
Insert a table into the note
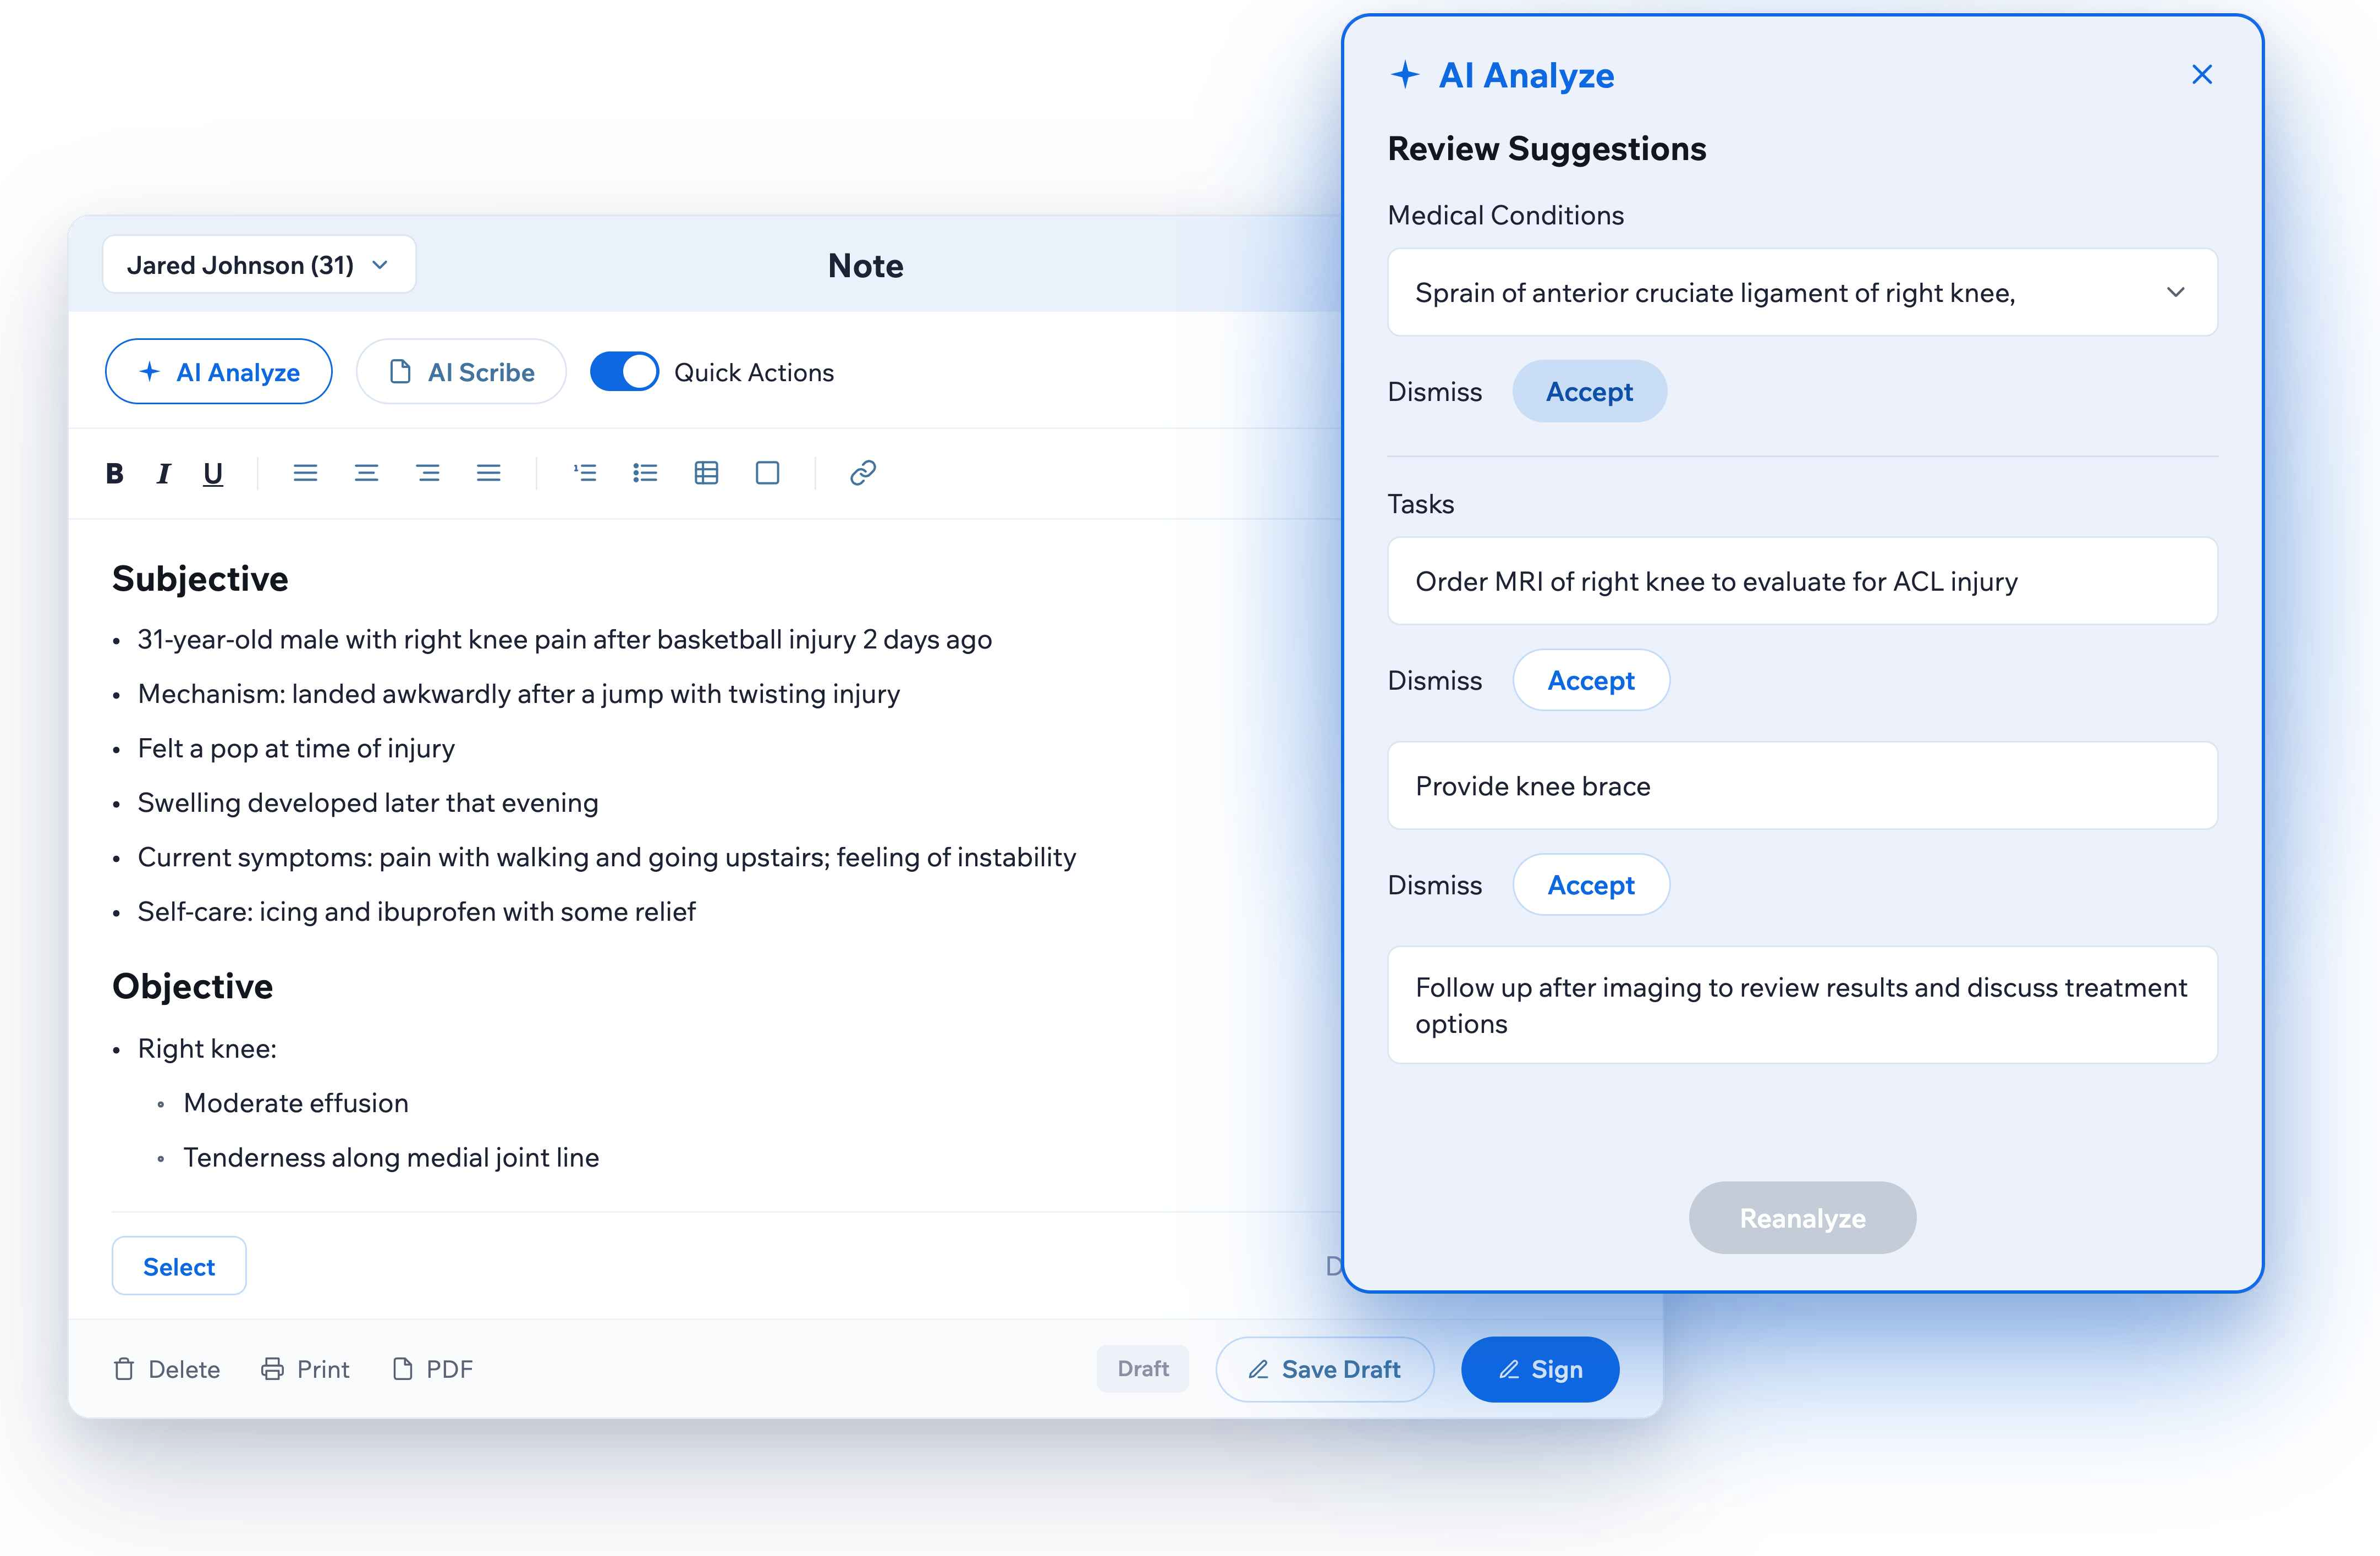(707, 473)
